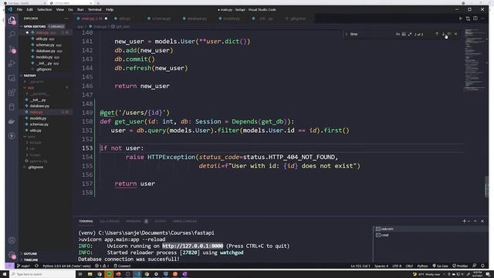Click the Python interpreter in status bar
The width and height of the screenshot is (494, 278).
pyautogui.click(x=66, y=266)
